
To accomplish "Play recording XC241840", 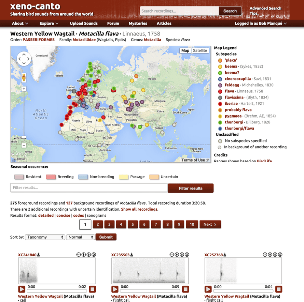I will 22,289.
